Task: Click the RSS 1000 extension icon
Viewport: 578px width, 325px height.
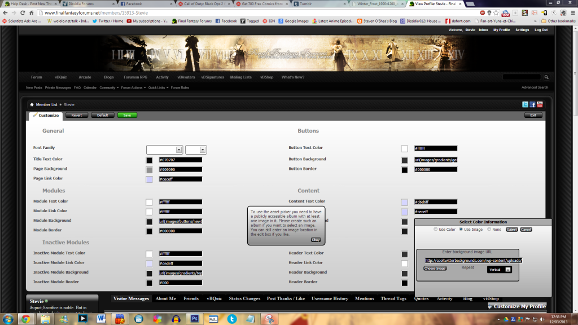Action: coord(506,14)
